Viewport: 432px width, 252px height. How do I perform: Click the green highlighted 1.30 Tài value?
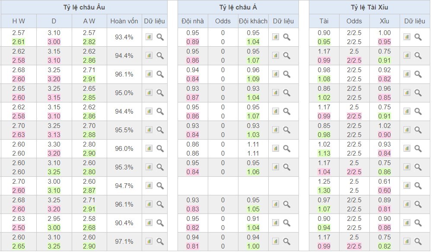324,191
